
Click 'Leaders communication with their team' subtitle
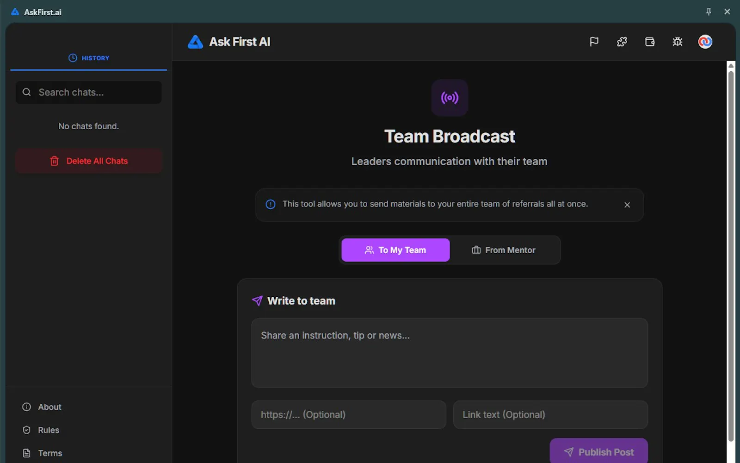(x=449, y=161)
